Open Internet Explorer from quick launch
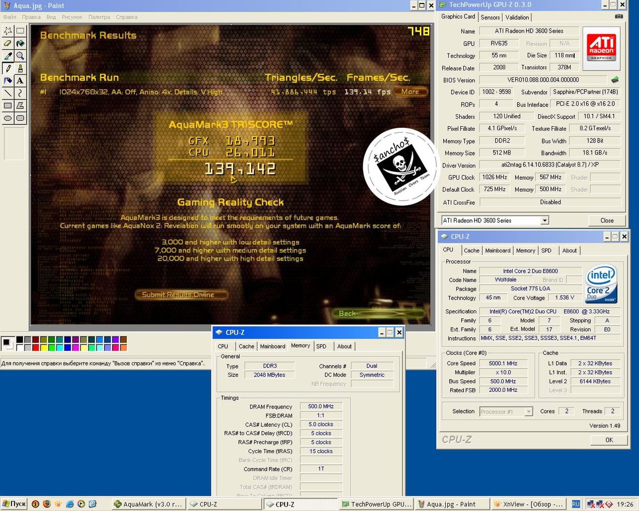The width and height of the screenshot is (639, 511). [70, 503]
